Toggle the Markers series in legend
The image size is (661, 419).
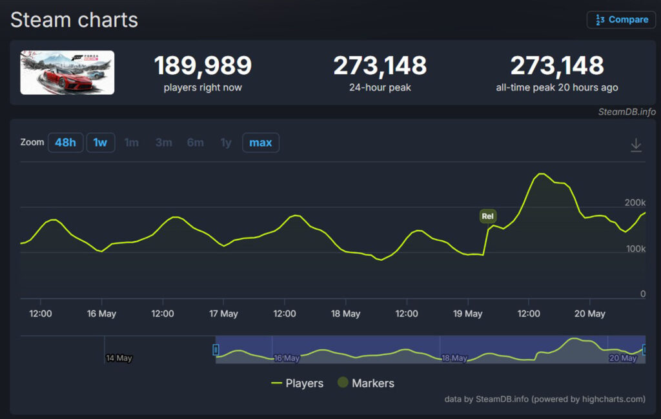pos(366,383)
